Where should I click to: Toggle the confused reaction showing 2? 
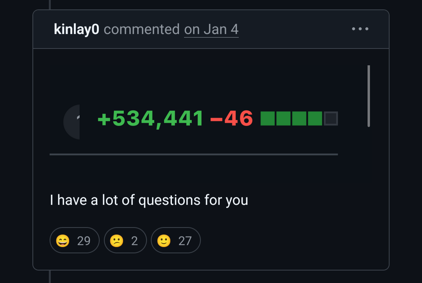pos(125,240)
